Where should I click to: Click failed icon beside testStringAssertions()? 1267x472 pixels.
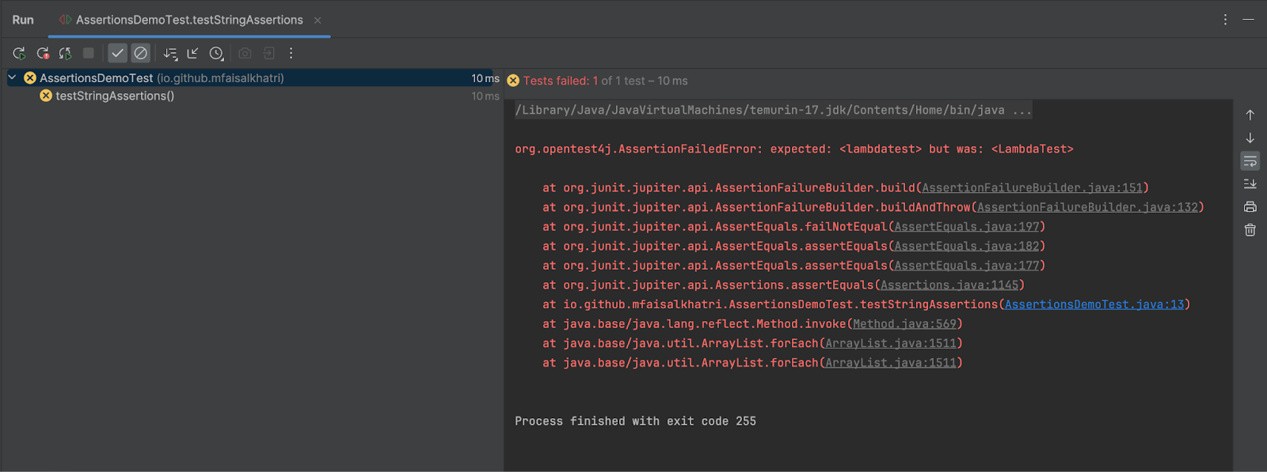pos(46,96)
